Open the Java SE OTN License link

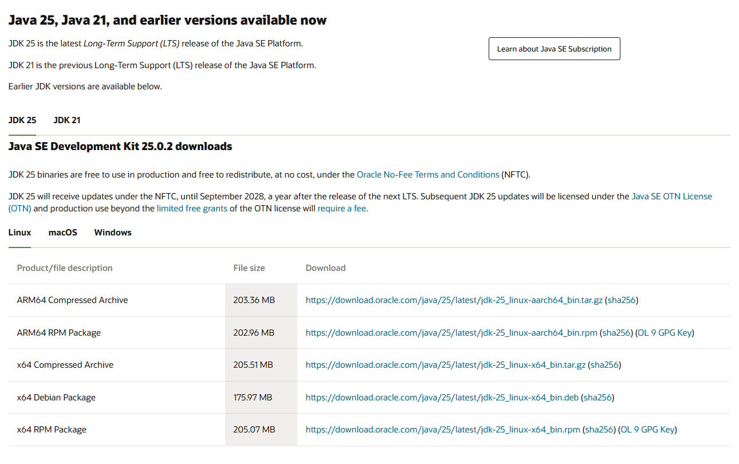[x=671, y=196]
